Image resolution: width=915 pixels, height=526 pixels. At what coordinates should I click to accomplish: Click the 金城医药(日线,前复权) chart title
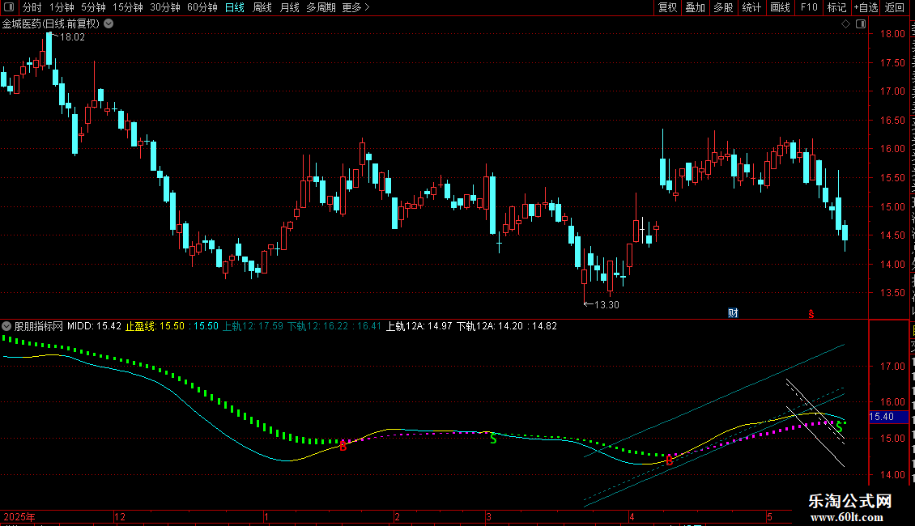tap(51, 24)
